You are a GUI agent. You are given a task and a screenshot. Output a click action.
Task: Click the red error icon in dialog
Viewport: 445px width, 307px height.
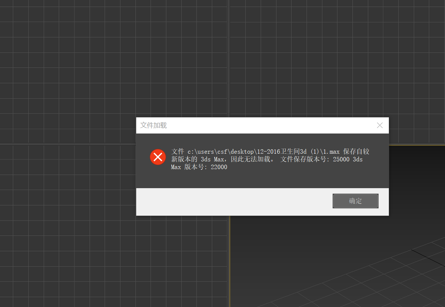[158, 157]
